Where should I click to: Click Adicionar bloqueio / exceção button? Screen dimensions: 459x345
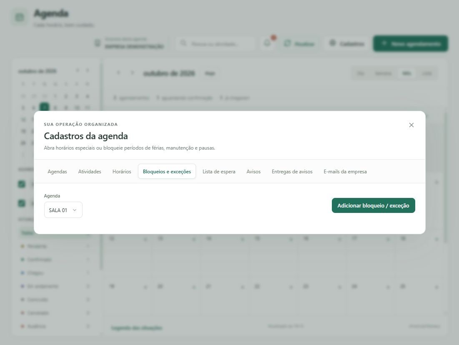pos(373,205)
